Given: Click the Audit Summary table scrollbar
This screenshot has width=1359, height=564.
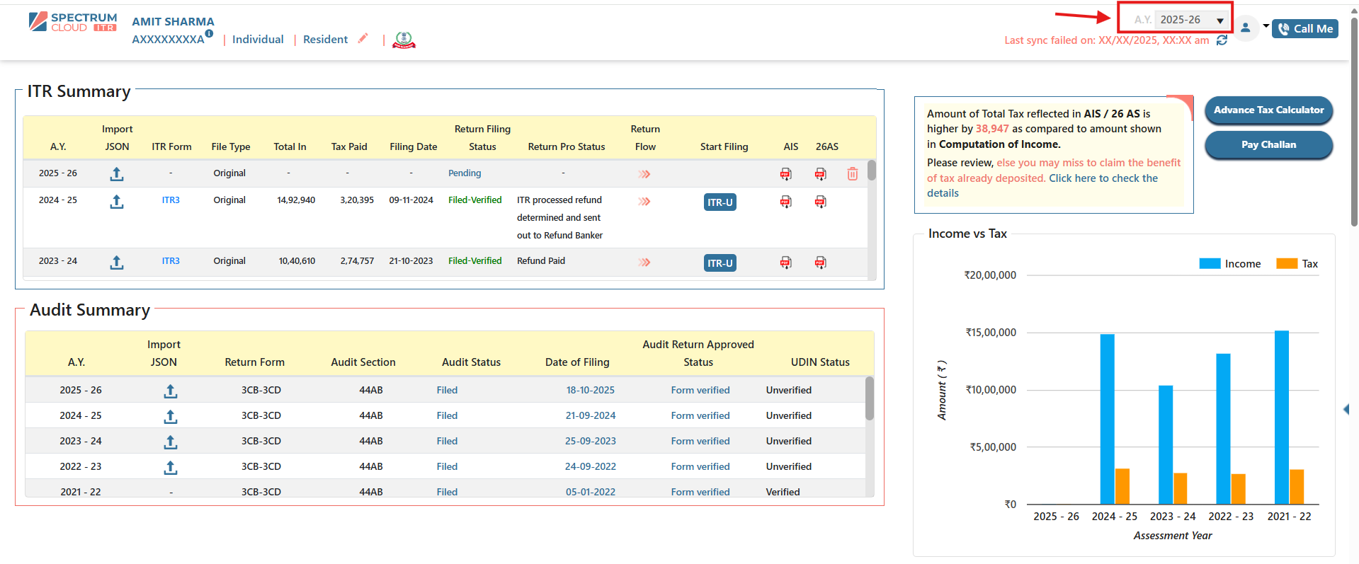Looking at the screenshot, I should (x=869, y=398).
